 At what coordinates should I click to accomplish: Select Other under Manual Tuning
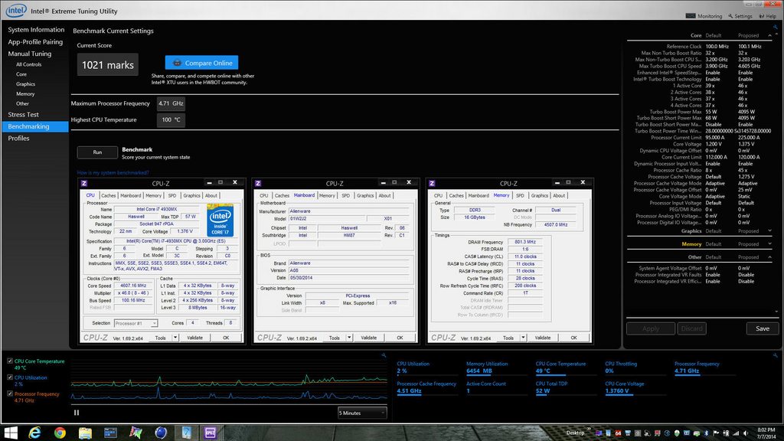[x=22, y=103]
